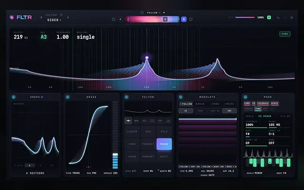Image resolution: width=304 pixels, height=190 pixels.
Task: Toggle the Push module power icon
Action: [246, 97]
